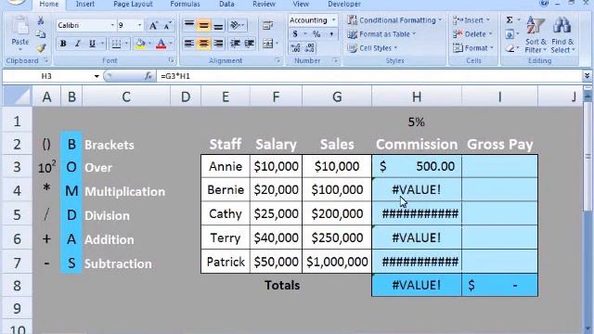
Task: Open the Insert cells dropdown
Action: point(488,20)
